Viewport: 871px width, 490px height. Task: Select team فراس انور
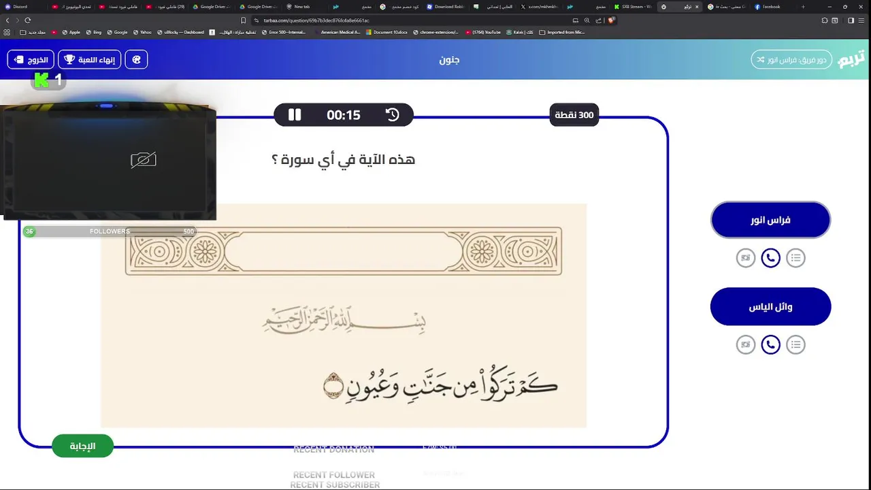click(770, 220)
